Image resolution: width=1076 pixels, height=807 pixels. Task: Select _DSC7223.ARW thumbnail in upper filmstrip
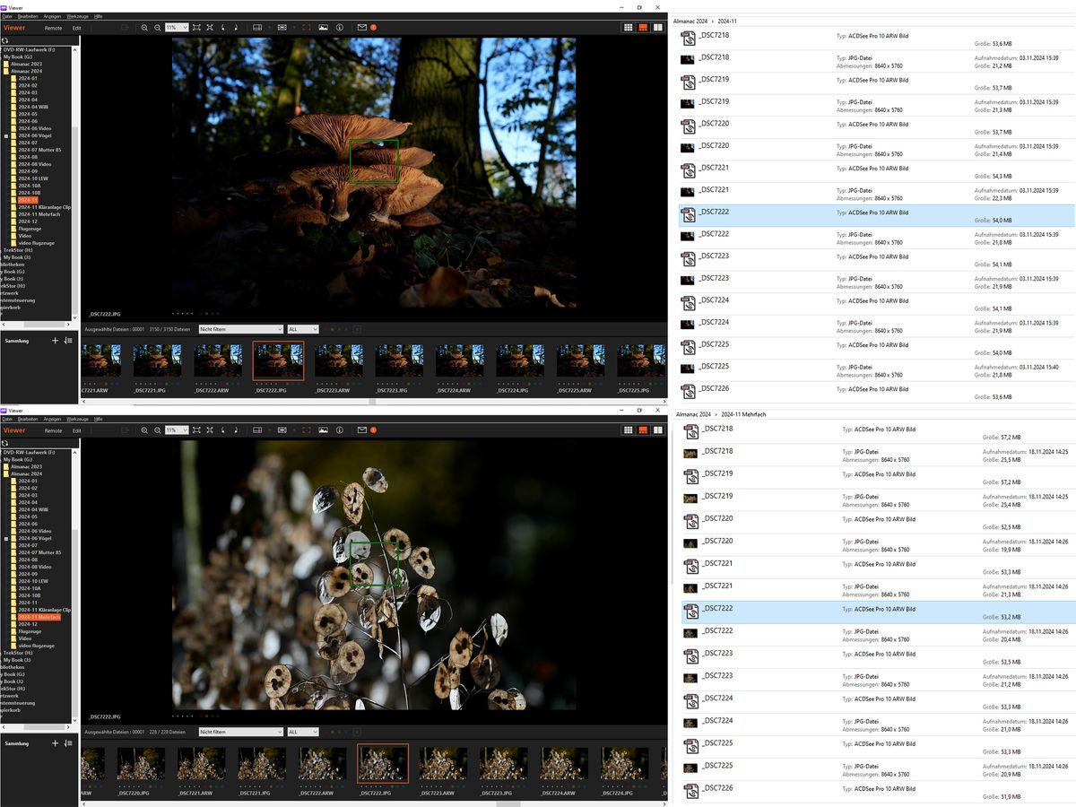coord(338,360)
